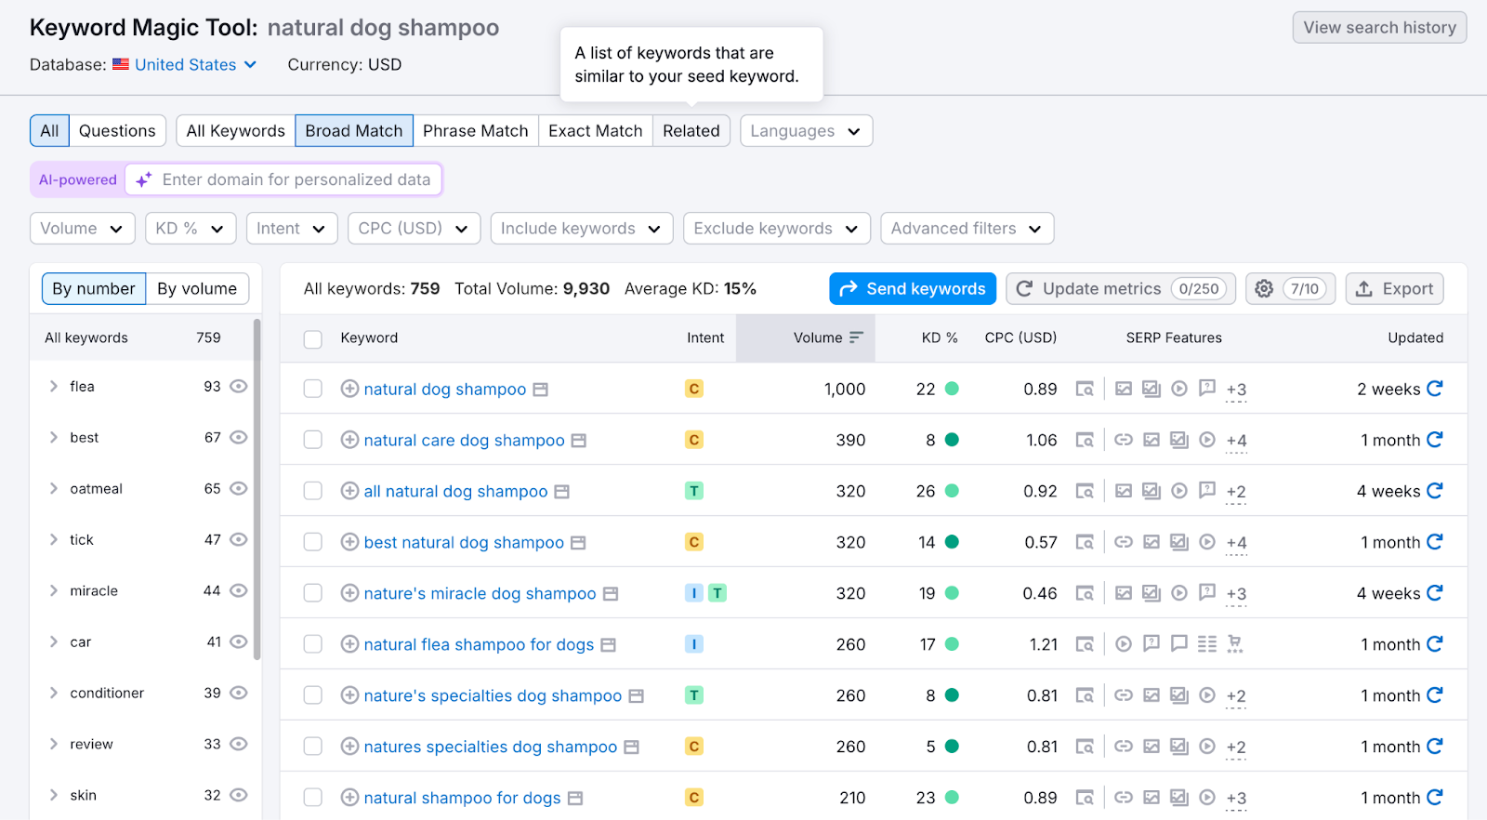Viewport: 1487px width, 820px height.
Task: Expand the flea keyword group
Action: 54,387
